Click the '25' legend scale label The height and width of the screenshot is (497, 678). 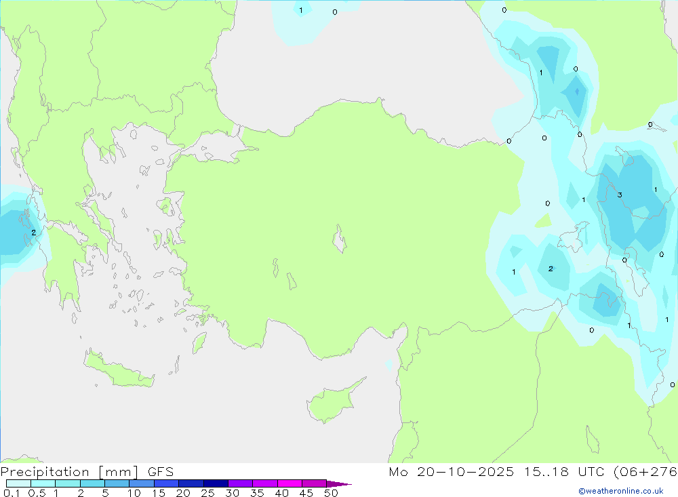click(x=207, y=493)
